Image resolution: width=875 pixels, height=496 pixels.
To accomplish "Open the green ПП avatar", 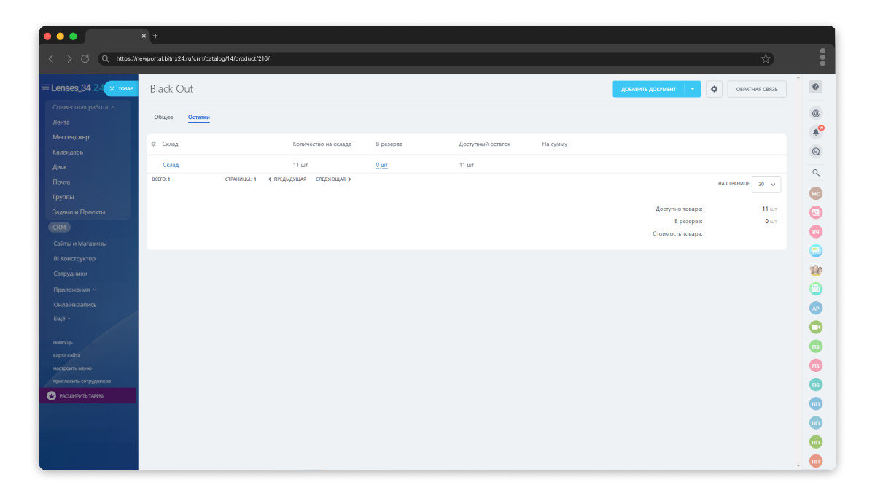I will [x=816, y=441].
